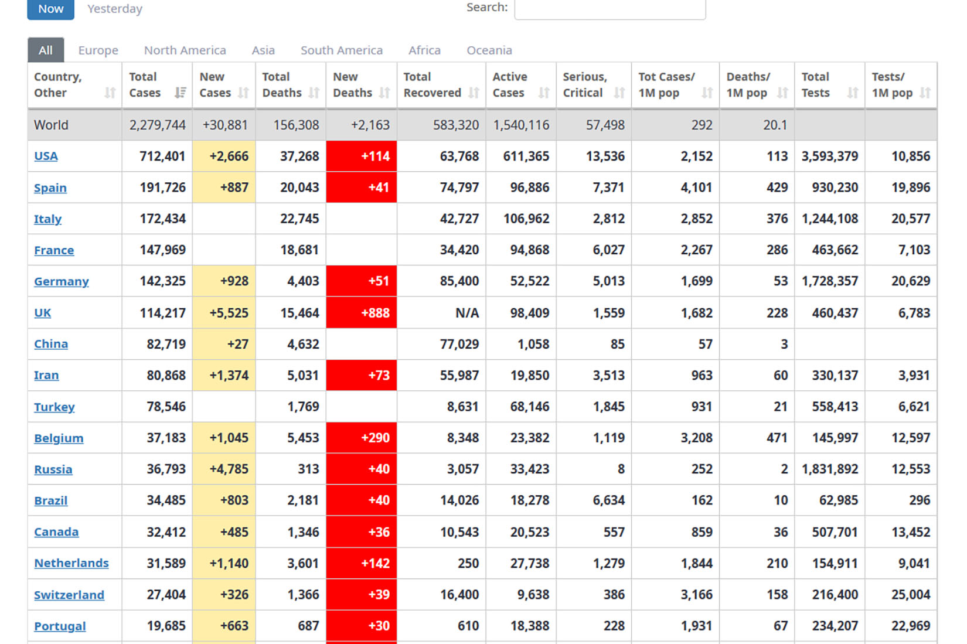
Task: Sort by Total Deaths using arrow icon
Action: coord(314,93)
